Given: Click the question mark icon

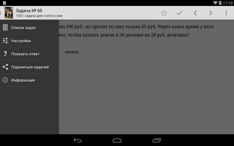Looking at the screenshot, I should click(5, 54).
